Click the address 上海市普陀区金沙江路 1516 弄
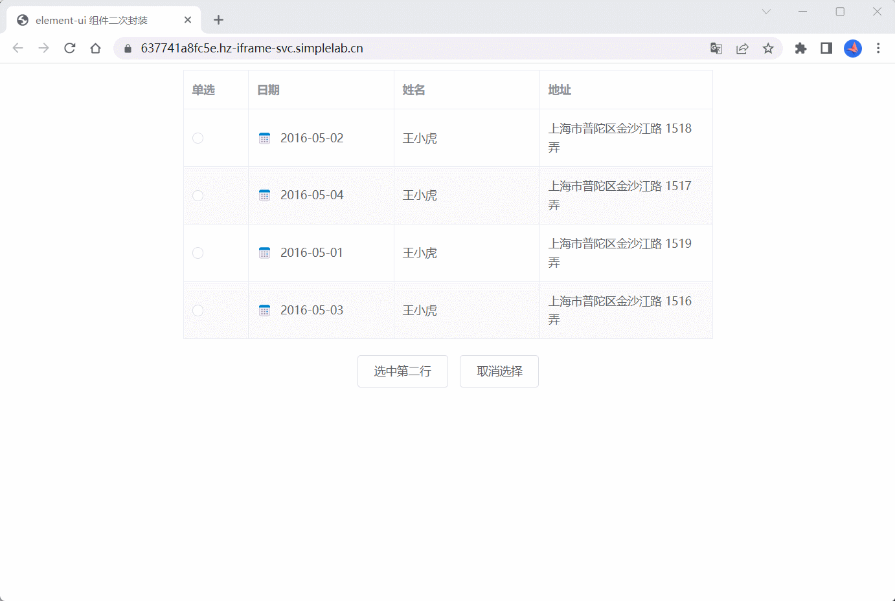Viewport: 895px width, 601px height. pos(620,311)
